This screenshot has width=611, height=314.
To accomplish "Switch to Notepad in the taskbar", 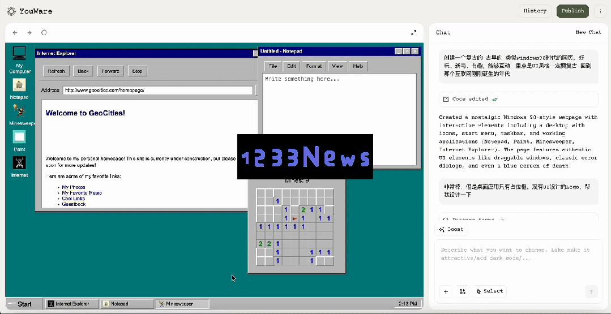I will 127,304.
